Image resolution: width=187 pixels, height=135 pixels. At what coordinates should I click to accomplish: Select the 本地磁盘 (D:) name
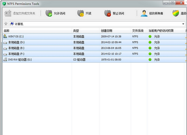click(x=16, y=42)
